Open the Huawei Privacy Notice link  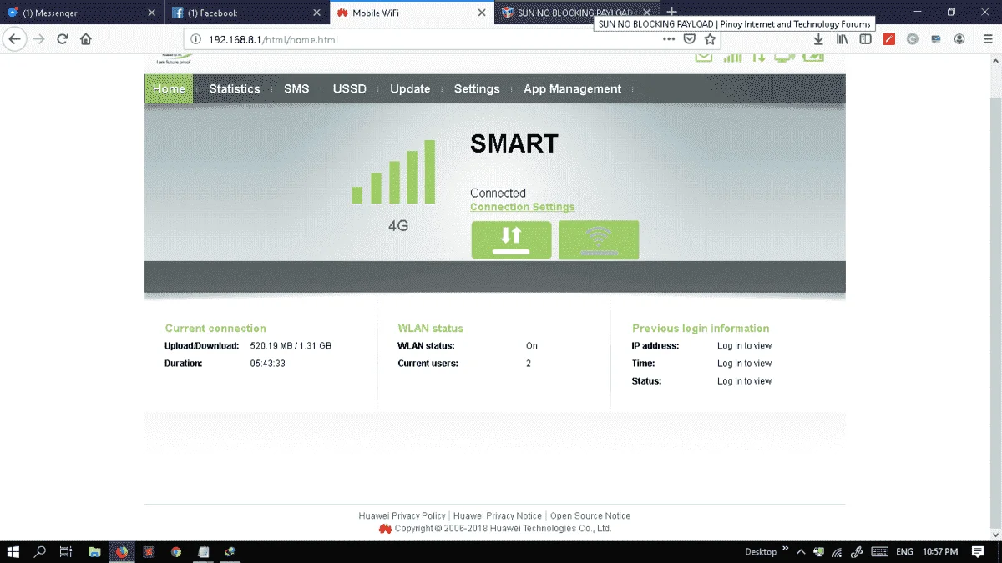[x=498, y=516]
